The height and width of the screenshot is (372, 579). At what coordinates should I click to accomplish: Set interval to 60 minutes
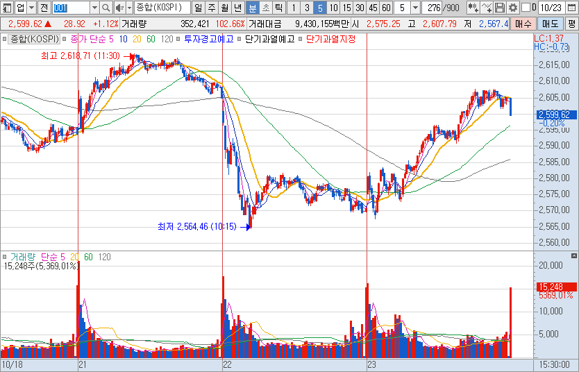[x=387, y=8]
